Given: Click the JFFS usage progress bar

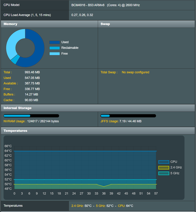Looking at the screenshot, I should point(128,116).
